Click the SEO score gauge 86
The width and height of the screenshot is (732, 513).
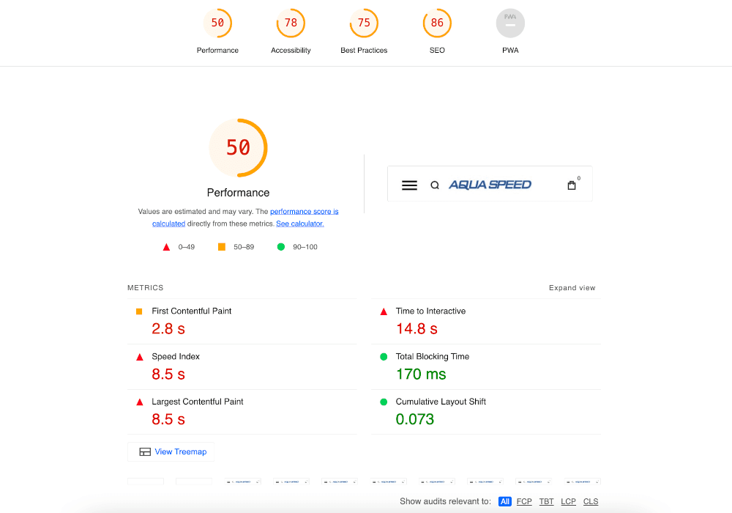pos(437,23)
